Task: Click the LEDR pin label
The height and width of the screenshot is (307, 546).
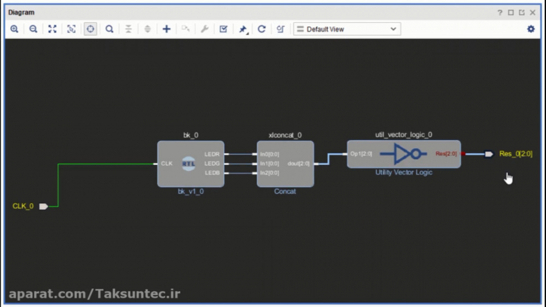Action: (x=212, y=154)
